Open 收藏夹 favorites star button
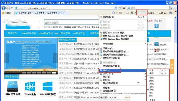The height and width of the screenshot is (101, 178). pos(7,13)
